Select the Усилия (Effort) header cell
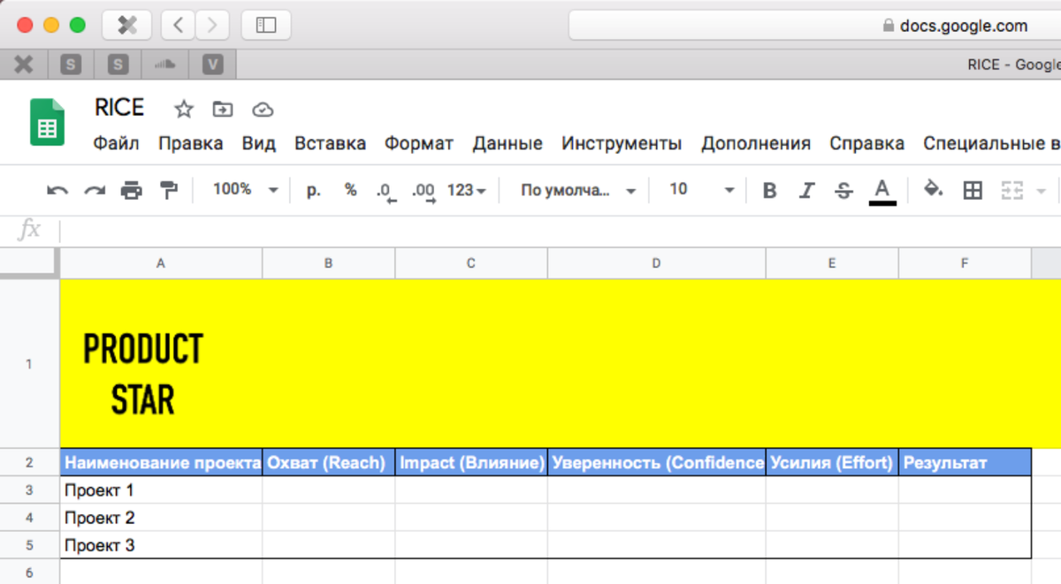Viewport: 1061px width, 584px height. [x=832, y=462]
